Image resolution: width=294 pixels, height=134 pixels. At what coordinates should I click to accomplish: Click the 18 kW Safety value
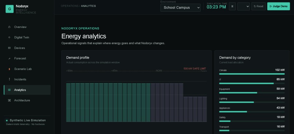pos(281,117)
